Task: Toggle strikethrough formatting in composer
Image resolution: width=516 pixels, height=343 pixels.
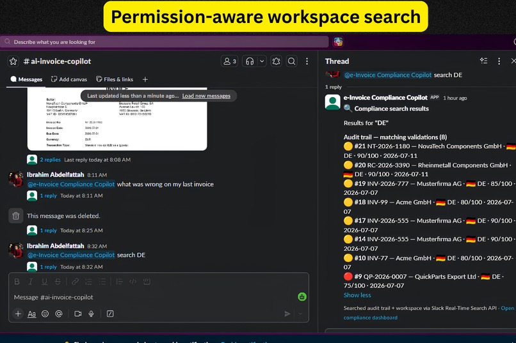Action: pyautogui.click(x=58, y=282)
